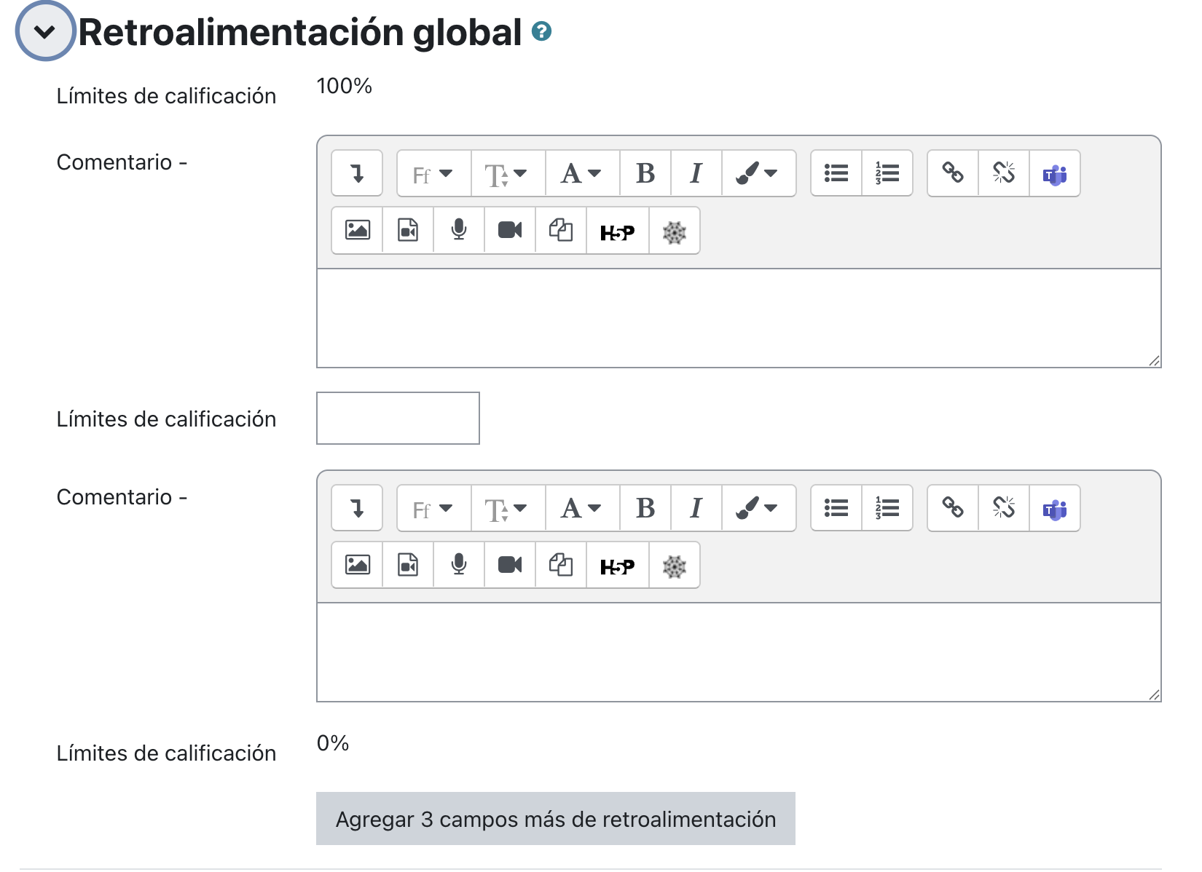Insert link in first Comentario editor
Screen dimensions: 1202x872
953,173
